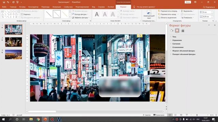The width and height of the screenshot is (218, 122).
Task: Open the Fill & Line tab in Формат фигуры pane
Action: (x=172, y=31)
